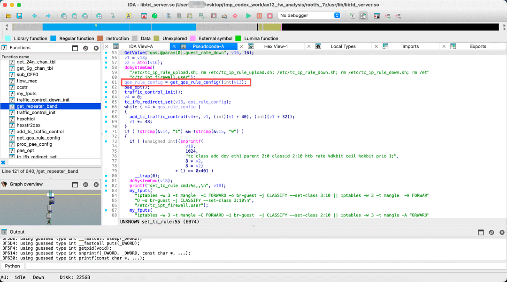This screenshot has height=282, width=507.
Task: Toggle breakpoint dot on line 66
Action: click(x=106, y=107)
